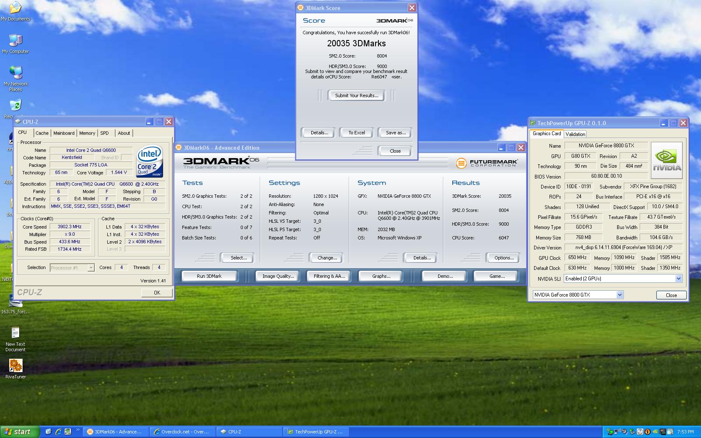Click Change... under Settings
Screen dimensions: 701x438
tap(327, 258)
